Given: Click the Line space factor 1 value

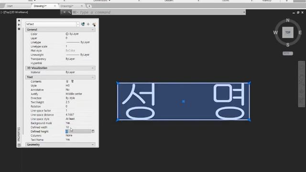Looking at the screenshot, I should (66, 110).
